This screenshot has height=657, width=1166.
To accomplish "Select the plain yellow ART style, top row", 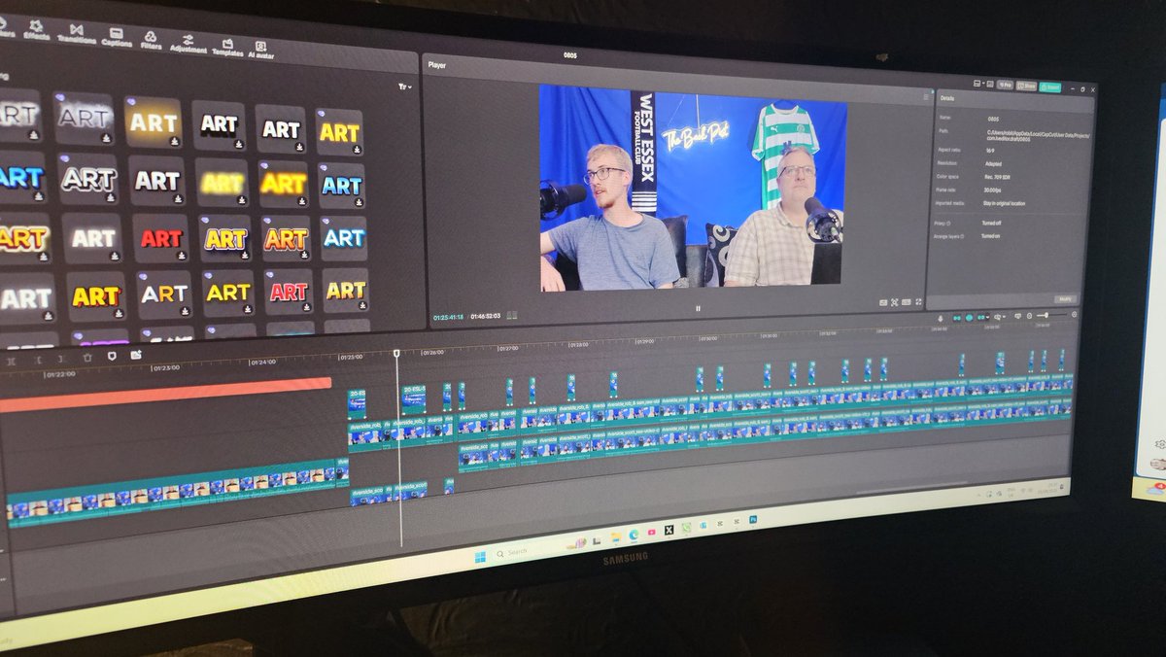I will point(338,132).
